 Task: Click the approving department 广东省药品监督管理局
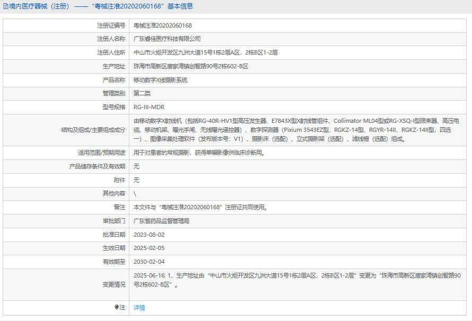[x=161, y=221]
